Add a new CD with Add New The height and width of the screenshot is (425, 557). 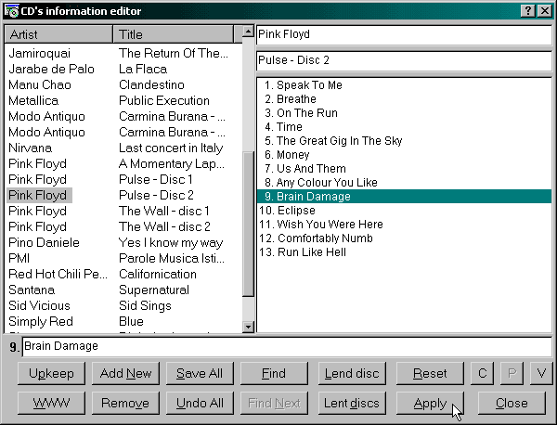pos(125,373)
